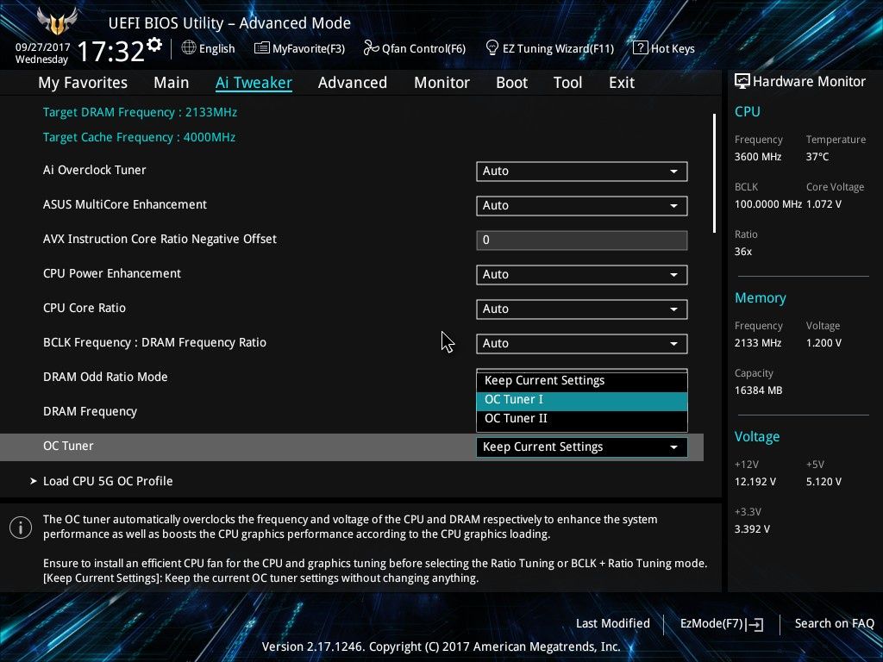Click the 3.392 V reading
Screen dimensions: 883x662
coord(752,529)
